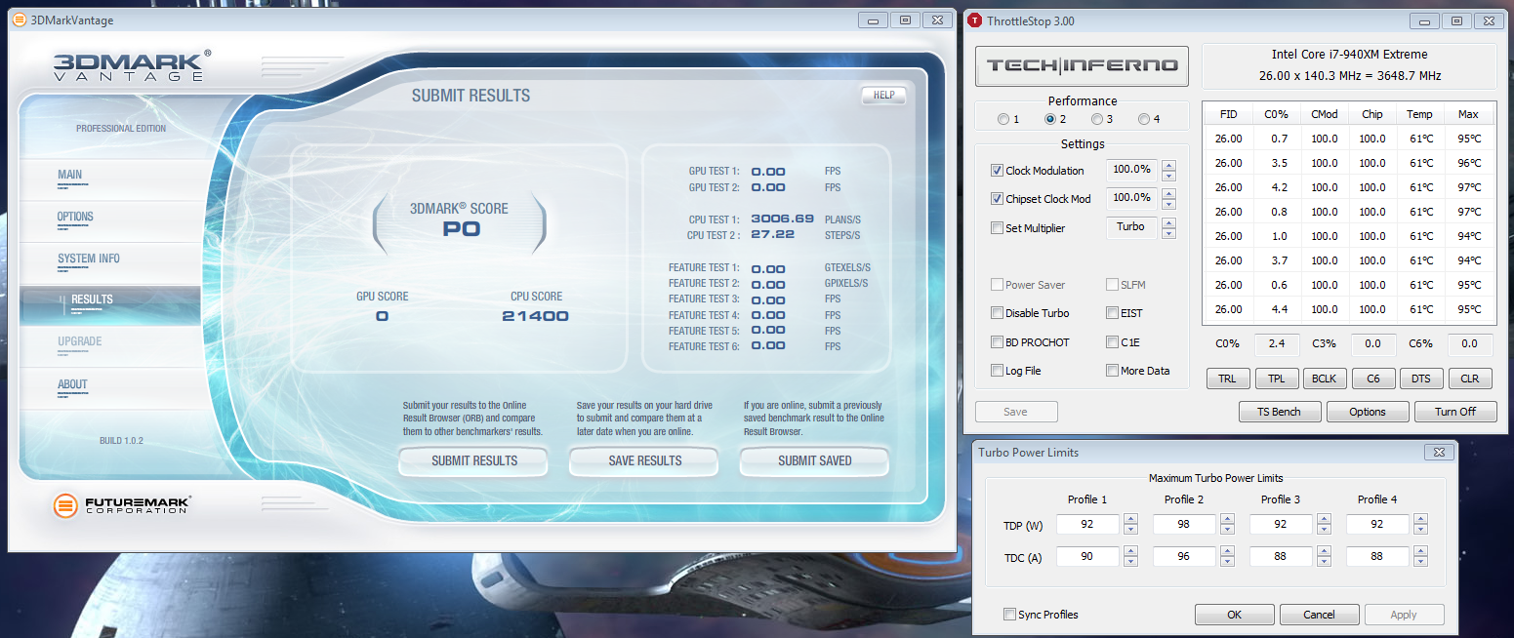This screenshot has height=638, width=1514.
Task: Select performance profile 2 radio
Action: [1050, 119]
